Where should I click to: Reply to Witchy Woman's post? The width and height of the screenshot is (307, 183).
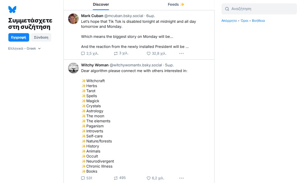pyautogui.click(x=83, y=178)
